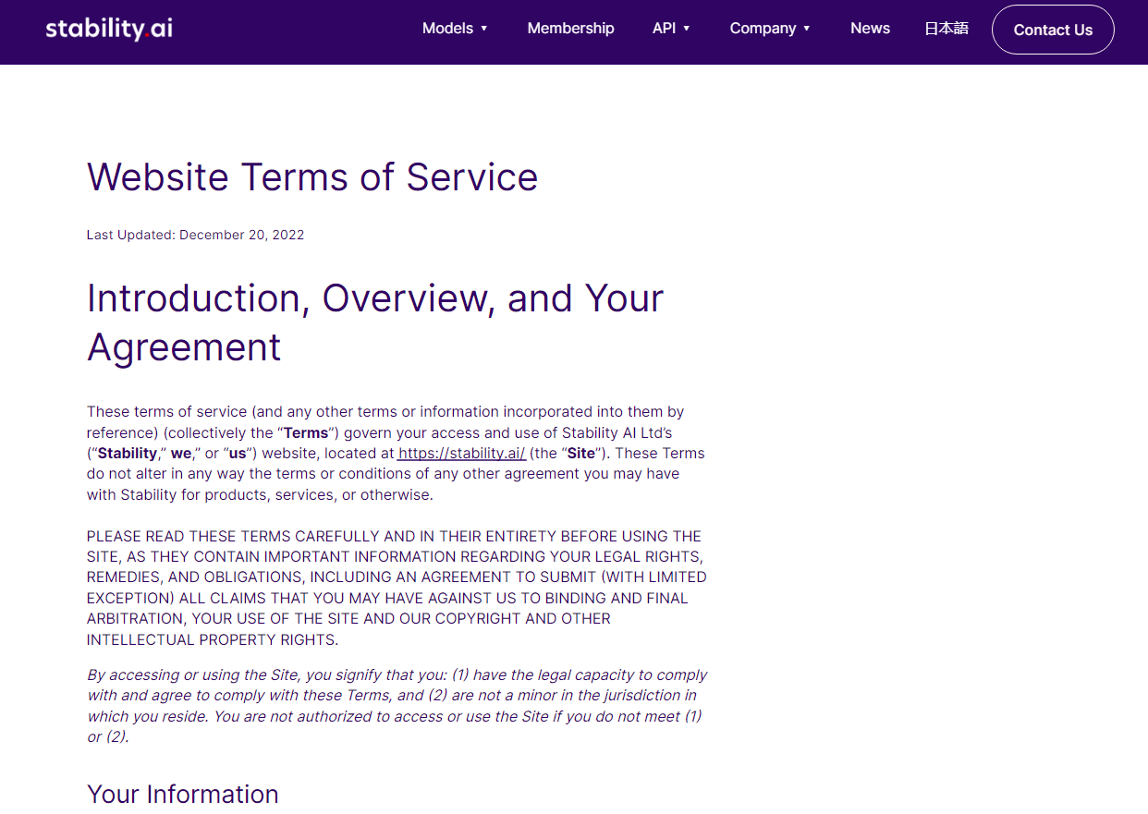The image size is (1148, 814).
Task: Open the https://stability.ai/ link
Action: 462,453
